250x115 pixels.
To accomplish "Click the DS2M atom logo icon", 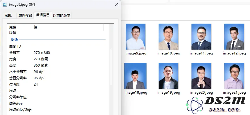I will coord(195,105).
